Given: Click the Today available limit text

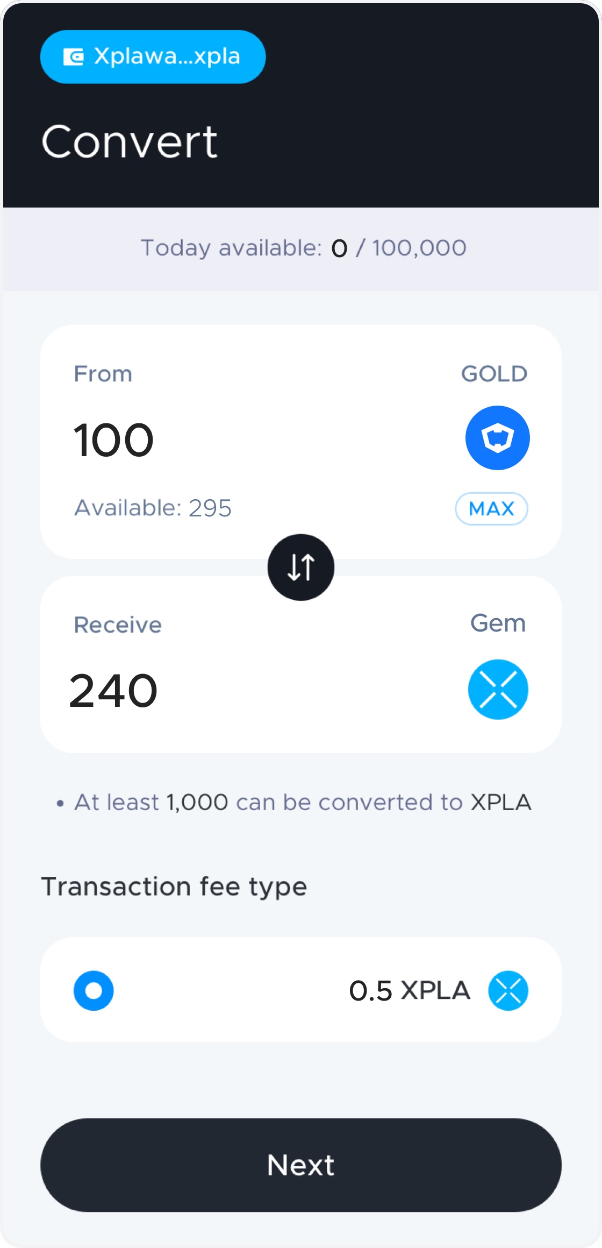Looking at the screenshot, I should coord(303,248).
